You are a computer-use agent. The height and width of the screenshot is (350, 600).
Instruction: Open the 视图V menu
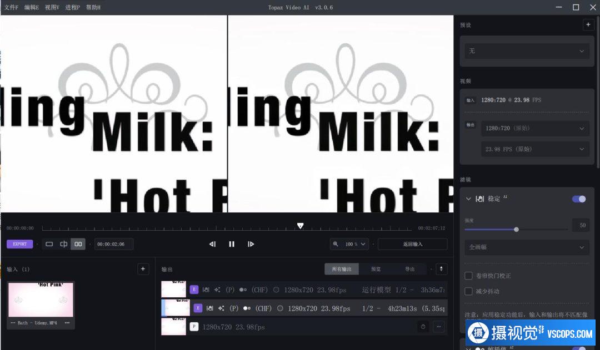[52, 7]
